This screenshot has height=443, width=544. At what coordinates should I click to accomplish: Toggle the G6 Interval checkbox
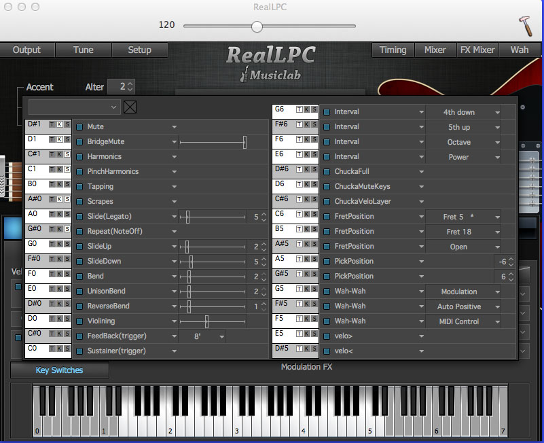(327, 112)
